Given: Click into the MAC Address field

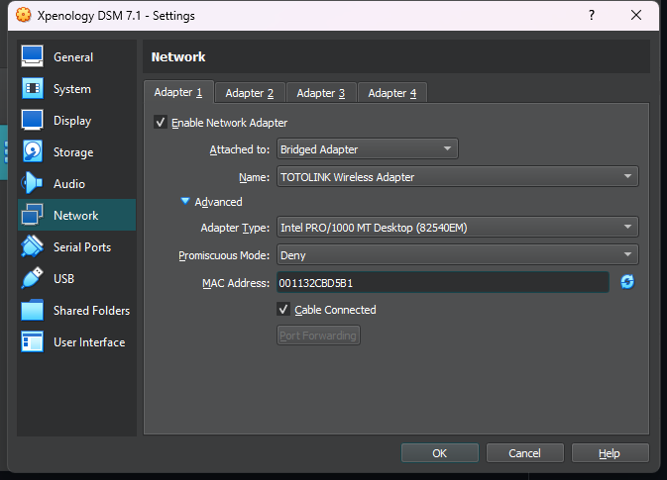Looking at the screenshot, I should 443,282.
